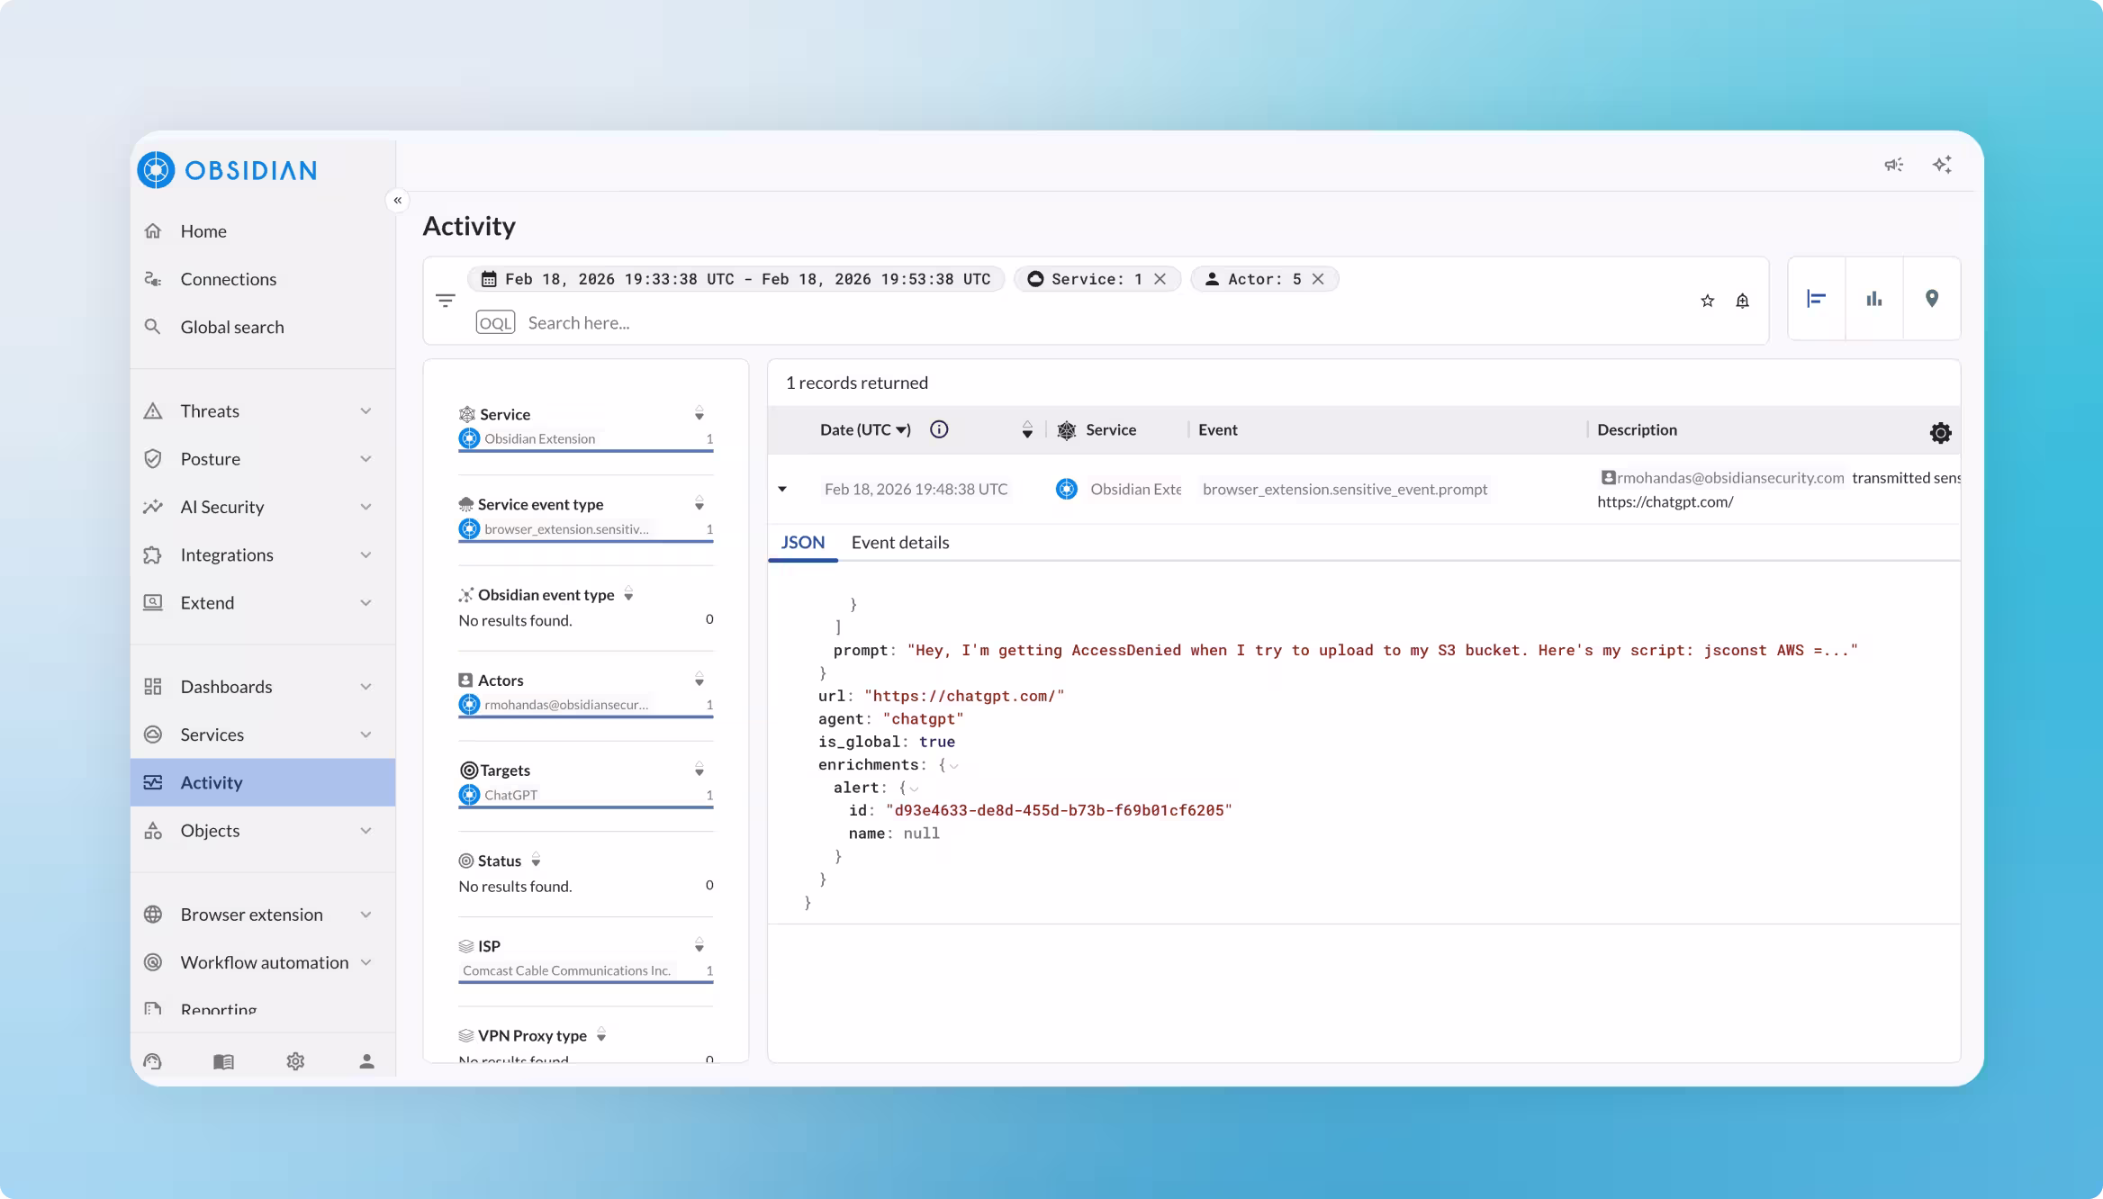The width and height of the screenshot is (2103, 1199).
Task: Open the user profile icon
Action: coord(366,1061)
